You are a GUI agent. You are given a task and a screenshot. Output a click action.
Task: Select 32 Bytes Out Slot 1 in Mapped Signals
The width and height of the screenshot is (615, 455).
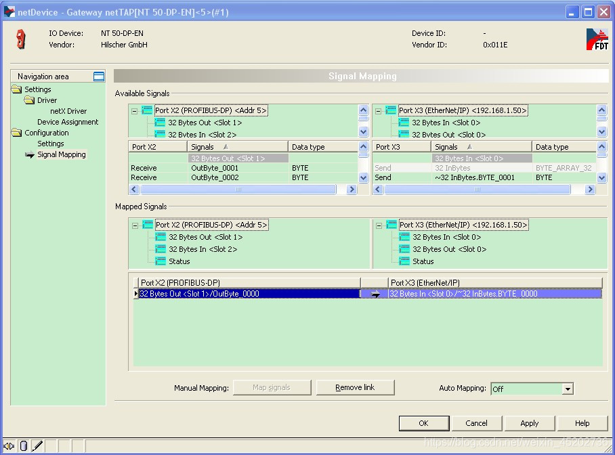(x=205, y=237)
